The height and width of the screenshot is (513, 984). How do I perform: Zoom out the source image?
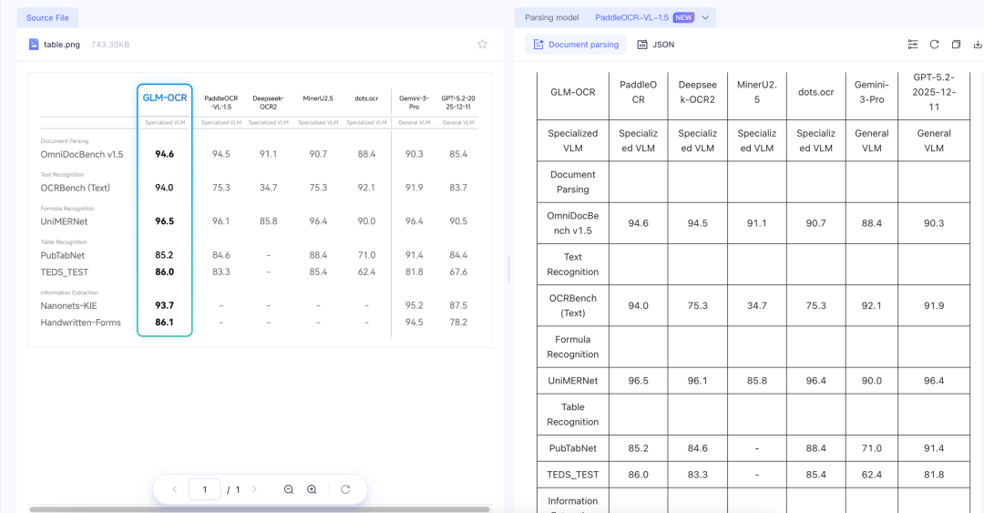(x=289, y=489)
